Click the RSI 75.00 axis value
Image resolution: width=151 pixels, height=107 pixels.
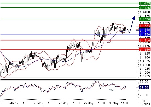click(144, 81)
